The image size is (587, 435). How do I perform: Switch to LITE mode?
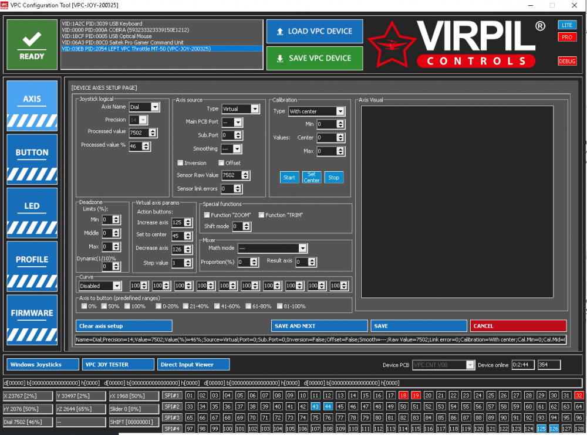[567, 25]
